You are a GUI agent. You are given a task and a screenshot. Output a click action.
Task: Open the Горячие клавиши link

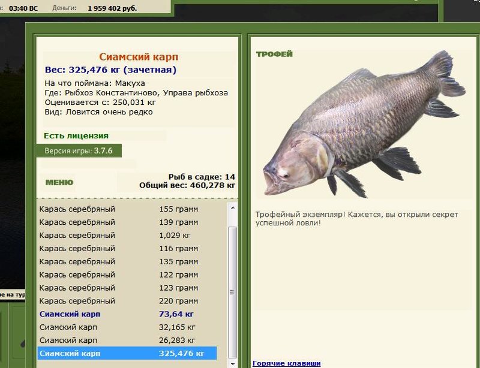coord(287,363)
